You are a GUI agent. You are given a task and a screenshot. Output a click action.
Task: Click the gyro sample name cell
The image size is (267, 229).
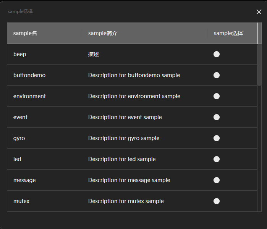click(19, 138)
